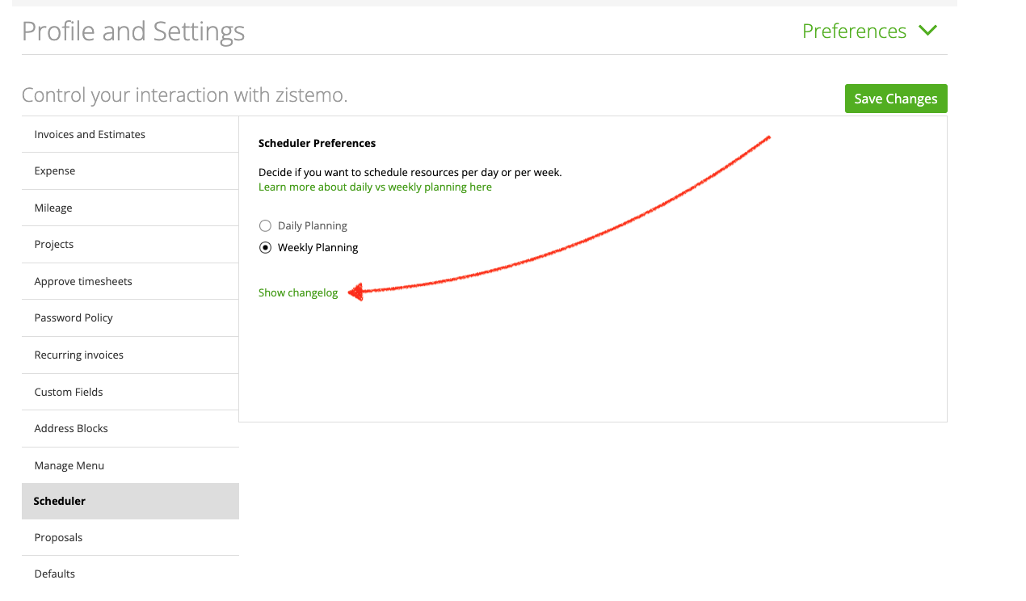Open Proposals preferences
This screenshot has width=1026, height=601.
pos(58,537)
